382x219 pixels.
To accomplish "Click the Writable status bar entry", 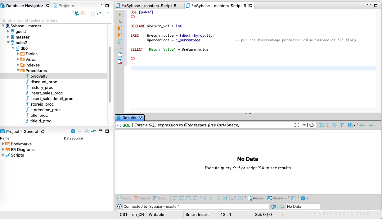I will point(156,214).
